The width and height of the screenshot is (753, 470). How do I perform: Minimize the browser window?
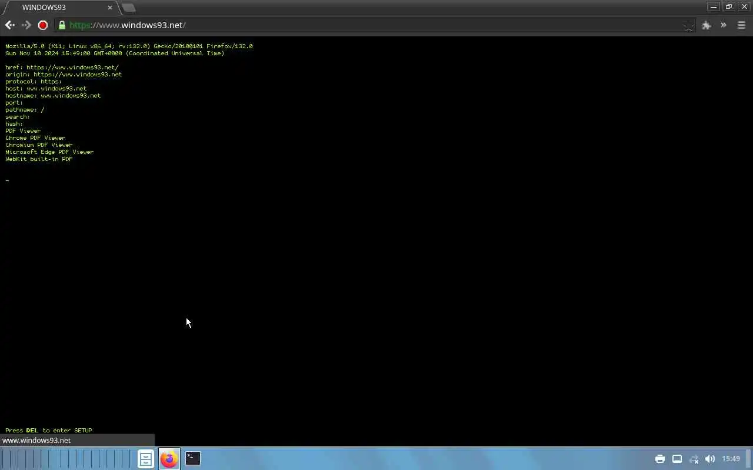(714, 7)
